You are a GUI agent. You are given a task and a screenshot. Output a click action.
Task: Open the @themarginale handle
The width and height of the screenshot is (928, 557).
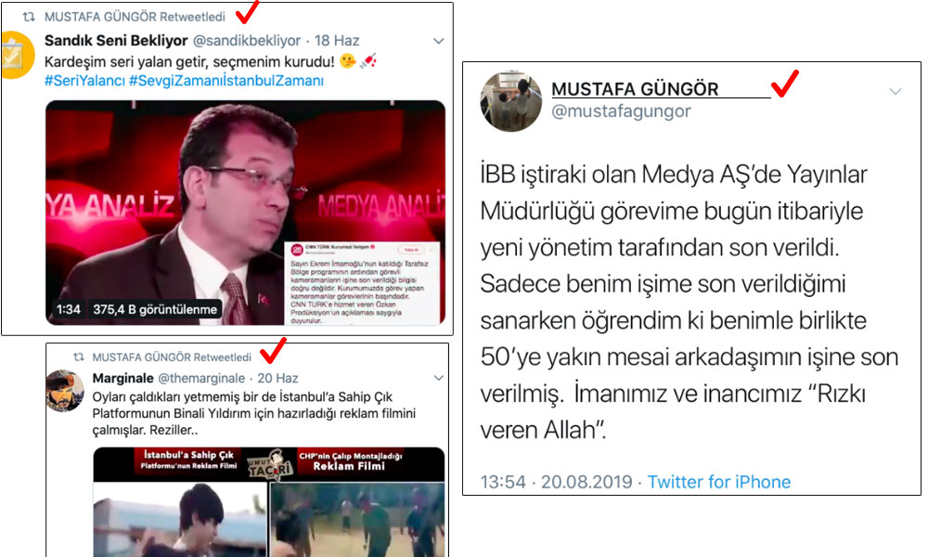201,378
